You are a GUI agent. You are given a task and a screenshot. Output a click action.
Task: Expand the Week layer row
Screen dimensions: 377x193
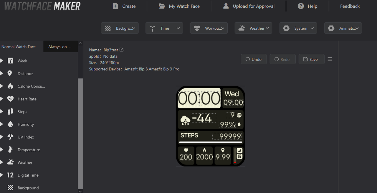(x=1, y=61)
